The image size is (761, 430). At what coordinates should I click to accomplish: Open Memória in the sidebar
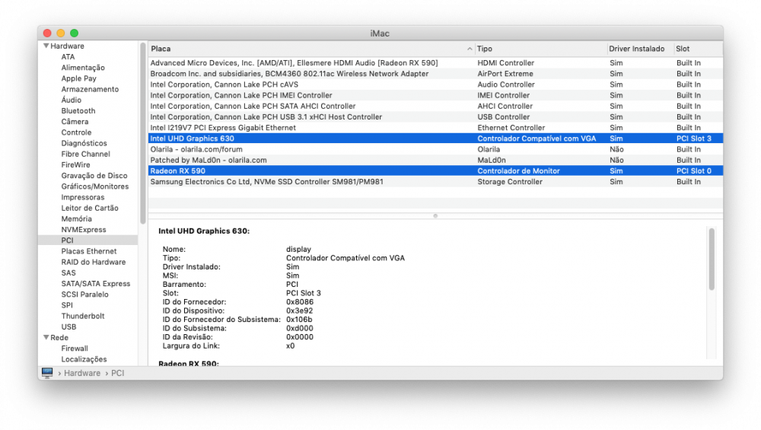pyautogui.click(x=76, y=219)
